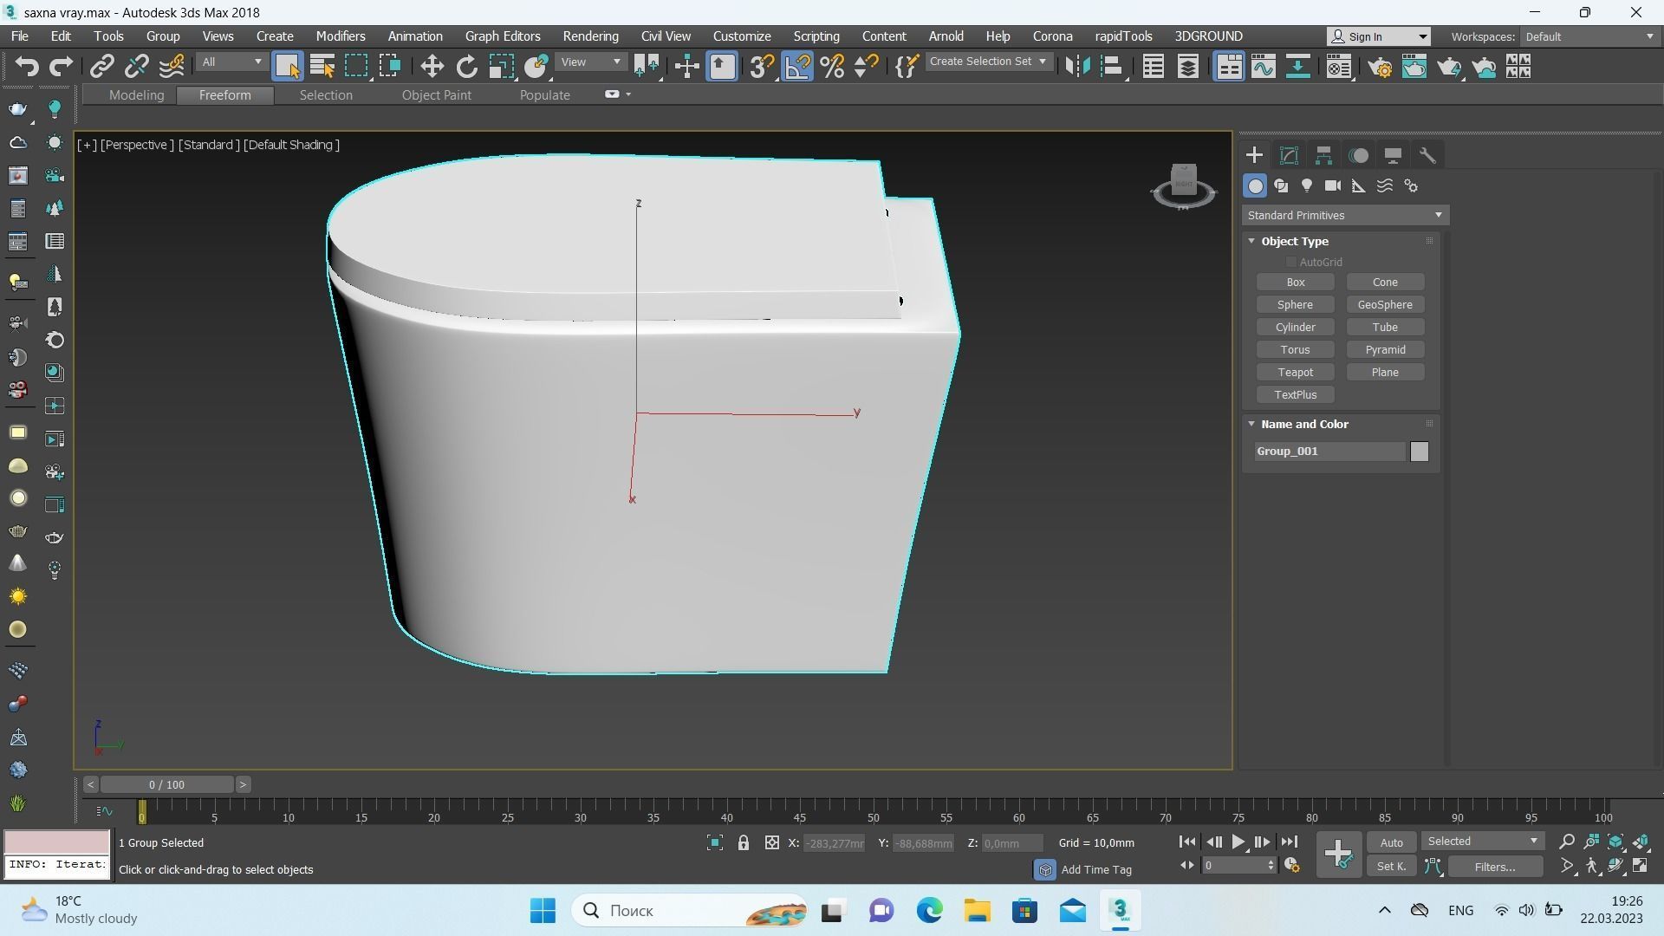
Task: Toggle Percent Snap in toolbar
Action: click(832, 67)
